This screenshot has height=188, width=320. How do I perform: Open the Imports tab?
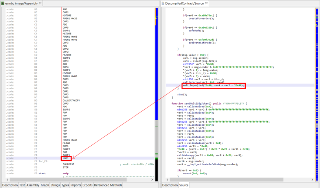(x=76, y=185)
